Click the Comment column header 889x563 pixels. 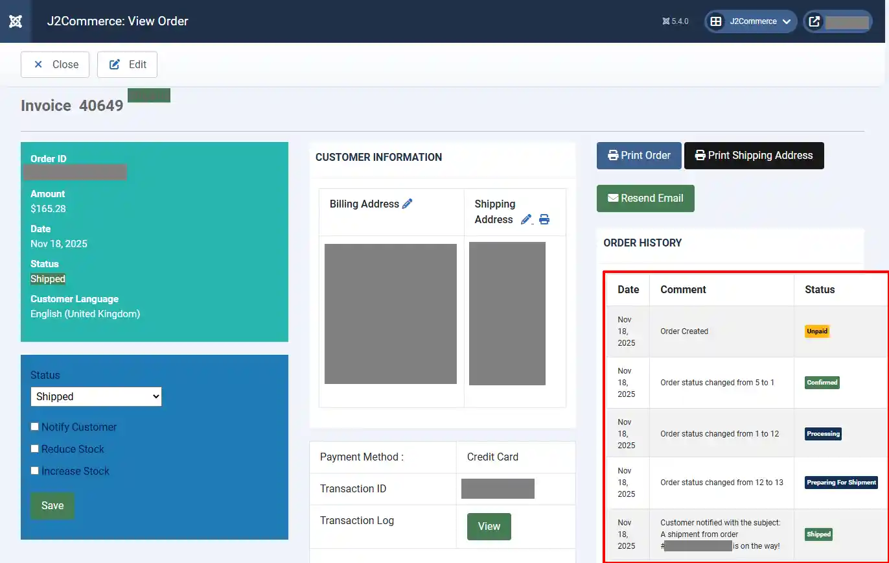click(683, 290)
